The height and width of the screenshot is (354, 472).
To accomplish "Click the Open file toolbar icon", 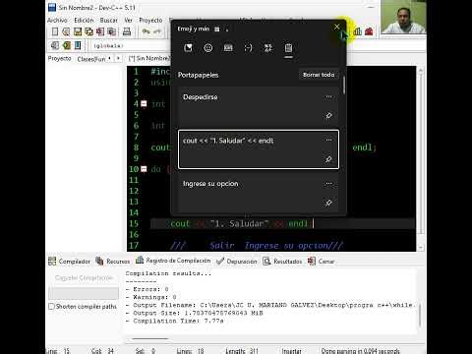I will (x=66, y=31).
